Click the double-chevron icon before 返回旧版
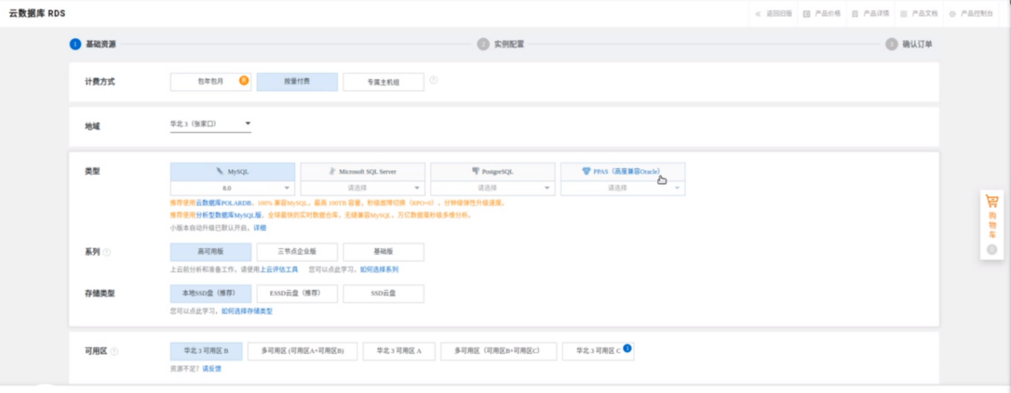This screenshot has width=1011, height=393. (x=758, y=13)
